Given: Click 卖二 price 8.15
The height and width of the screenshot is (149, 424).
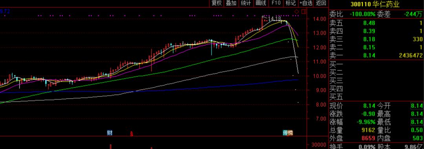Looking at the screenshot, I should (369, 48).
